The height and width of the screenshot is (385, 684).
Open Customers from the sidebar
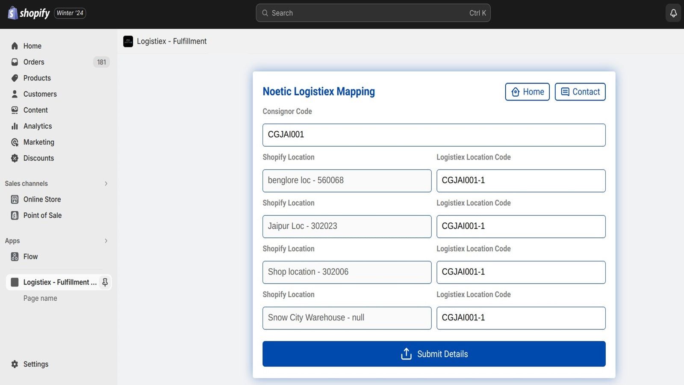59,94
